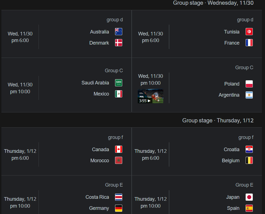
Task: Click the Denmark flag icon
Action: (x=118, y=43)
